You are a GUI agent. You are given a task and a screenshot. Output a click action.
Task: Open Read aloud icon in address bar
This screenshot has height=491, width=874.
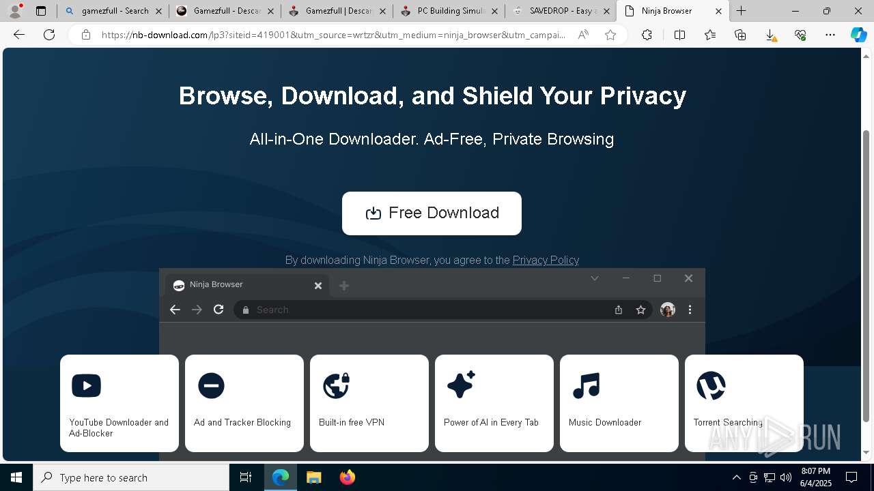583,35
